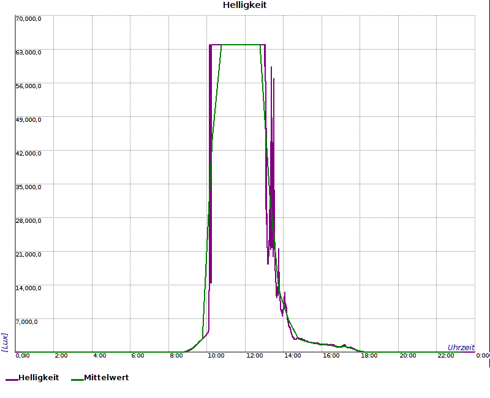Click the 35,000,0 y-axis value
Screen dimensions: 490x398
point(28,187)
